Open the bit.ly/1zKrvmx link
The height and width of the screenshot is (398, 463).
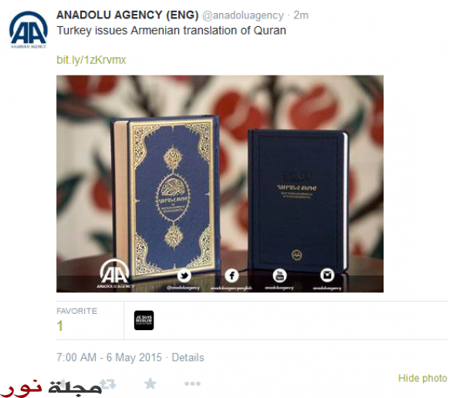91,60
